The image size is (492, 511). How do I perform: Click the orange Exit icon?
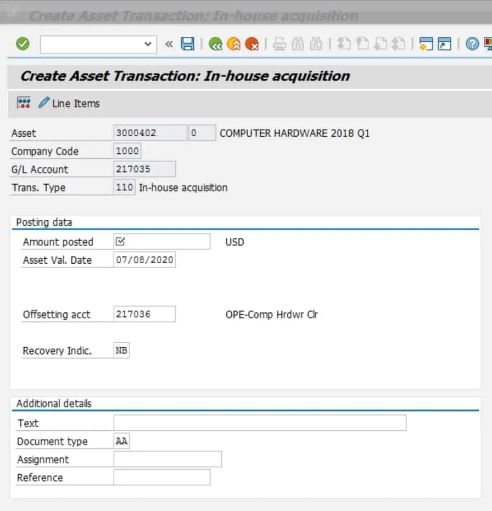pyautogui.click(x=233, y=44)
